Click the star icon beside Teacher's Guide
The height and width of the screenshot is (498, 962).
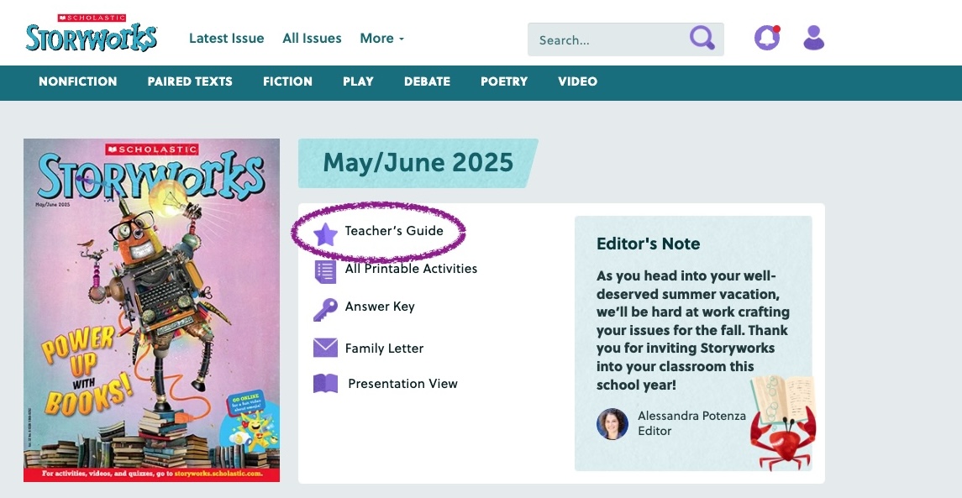click(325, 233)
